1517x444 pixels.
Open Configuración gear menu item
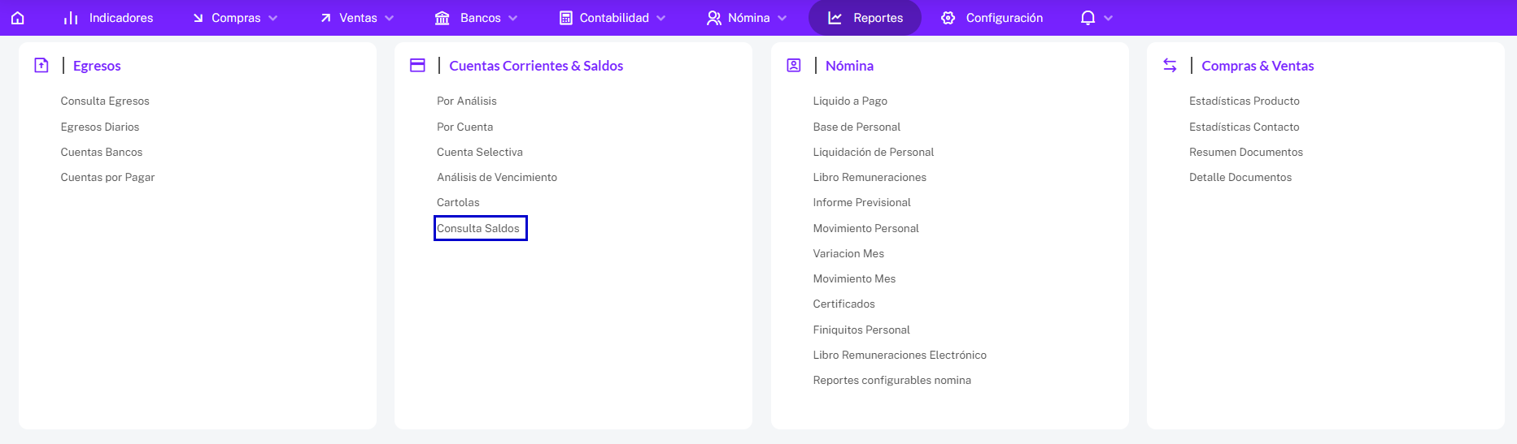pos(992,18)
